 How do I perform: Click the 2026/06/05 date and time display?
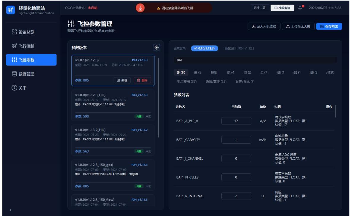(x=325, y=8)
